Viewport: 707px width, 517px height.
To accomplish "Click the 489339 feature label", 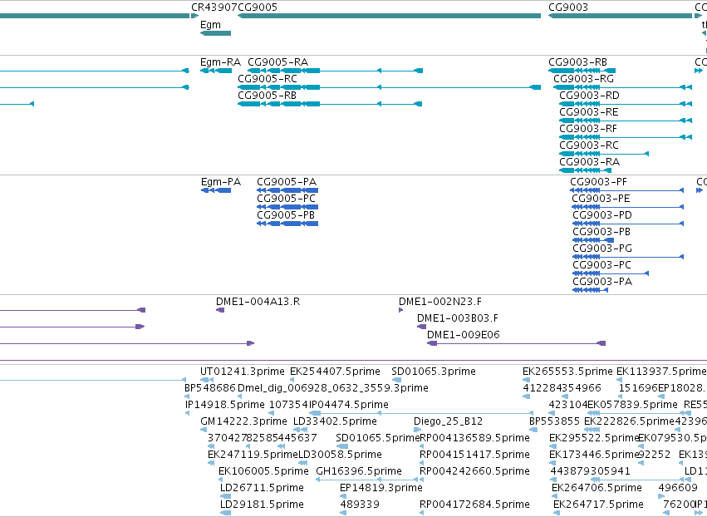I will click(360, 505).
